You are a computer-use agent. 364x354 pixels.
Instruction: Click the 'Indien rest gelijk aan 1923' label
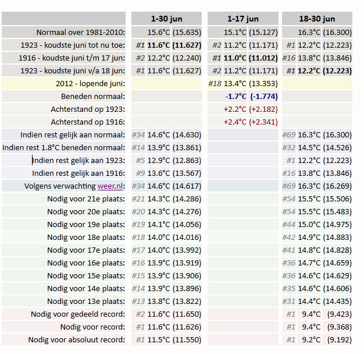78,160
